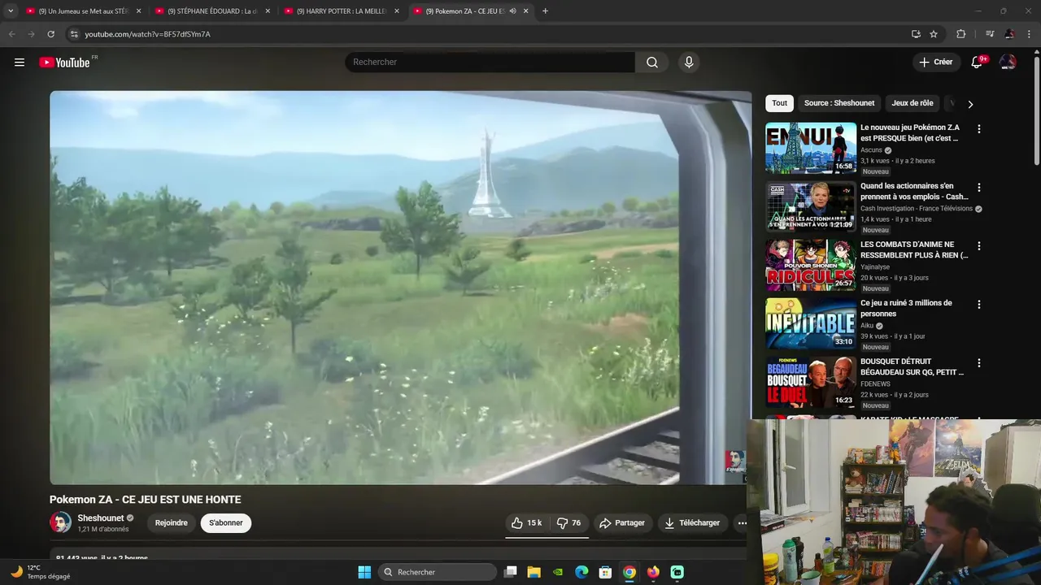Expand the Chrome tab search dropdown

coord(11,11)
